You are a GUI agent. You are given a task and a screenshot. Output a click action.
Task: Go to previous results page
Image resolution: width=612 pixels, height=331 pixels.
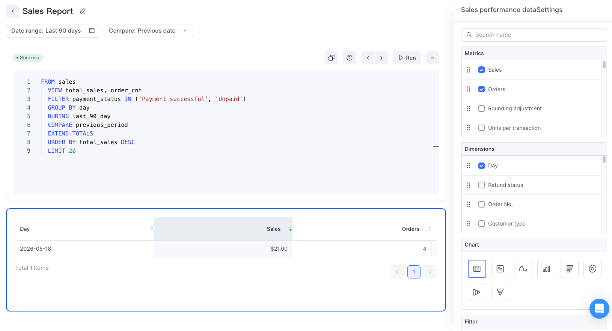pyautogui.click(x=397, y=272)
